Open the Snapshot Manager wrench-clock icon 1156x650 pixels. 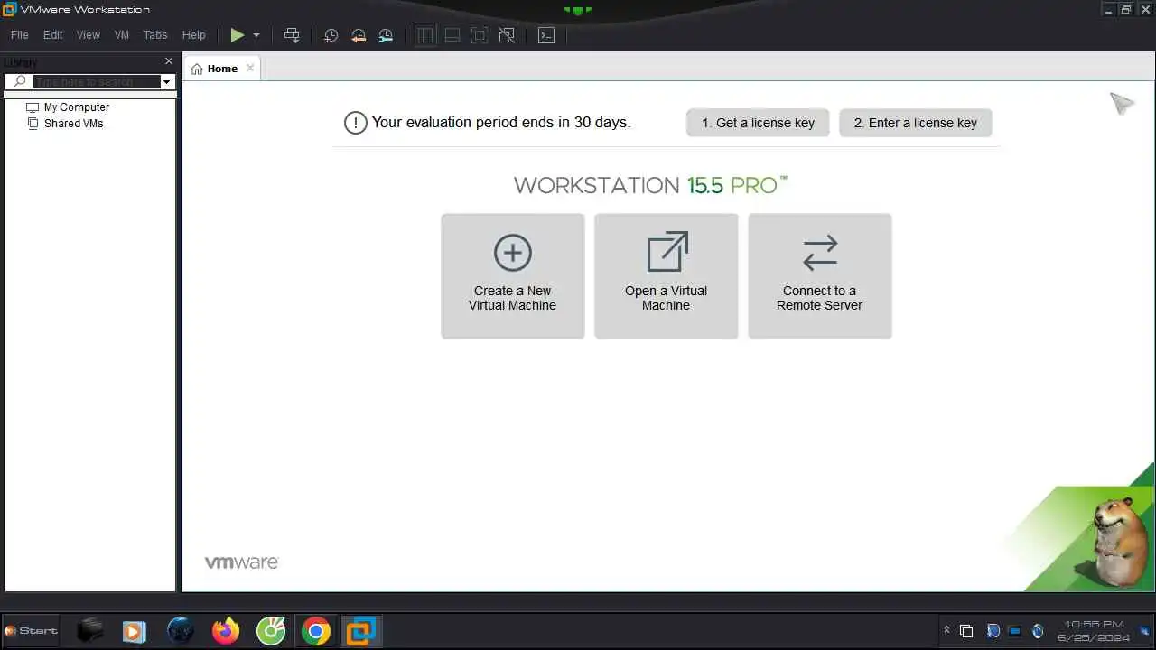click(x=386, y=35)
